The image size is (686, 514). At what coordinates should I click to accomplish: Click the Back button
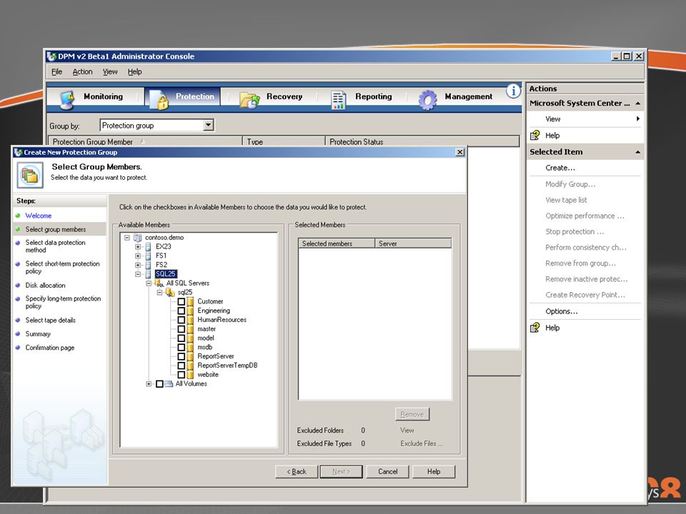click(x=297, y=472)
